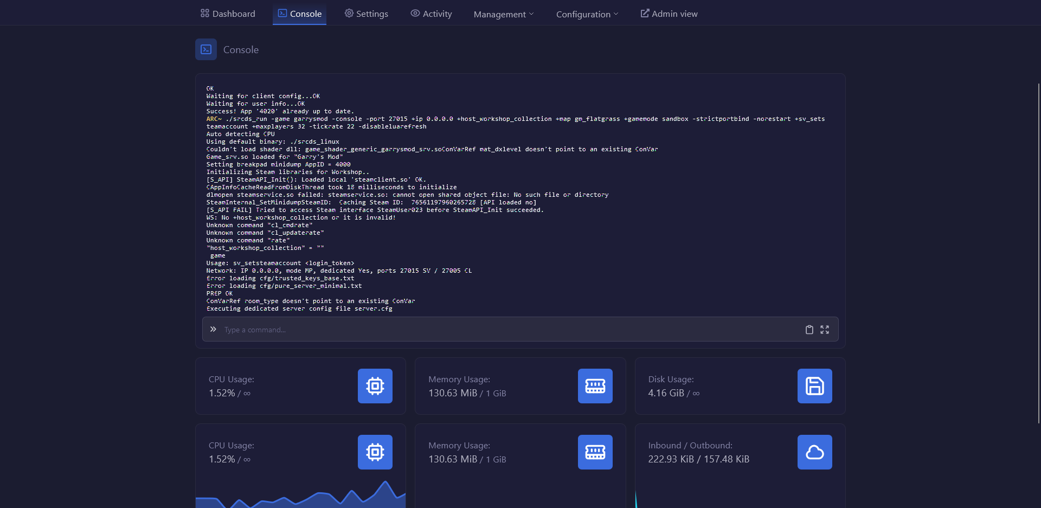Select the Console tab
This screenshot has height=508, width=1041.
300,14
